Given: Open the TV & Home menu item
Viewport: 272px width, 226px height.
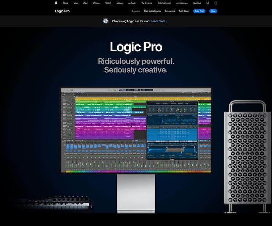Looking at the screenshot, I should [147, 3].
